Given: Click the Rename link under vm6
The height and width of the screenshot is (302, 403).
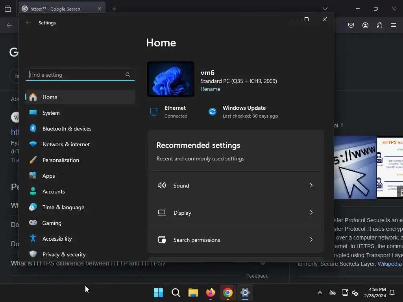Looking at the screenshot, I should pos(211,89).
